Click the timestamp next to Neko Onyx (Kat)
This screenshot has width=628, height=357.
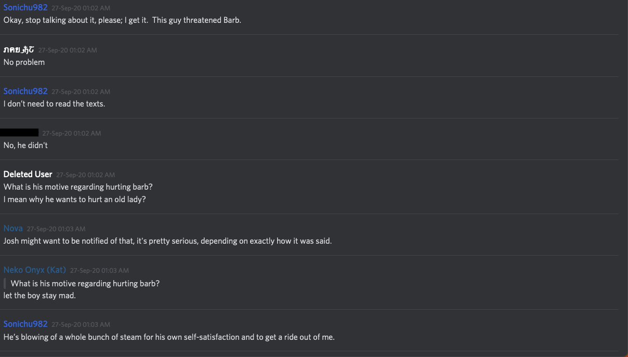point(99,270)
